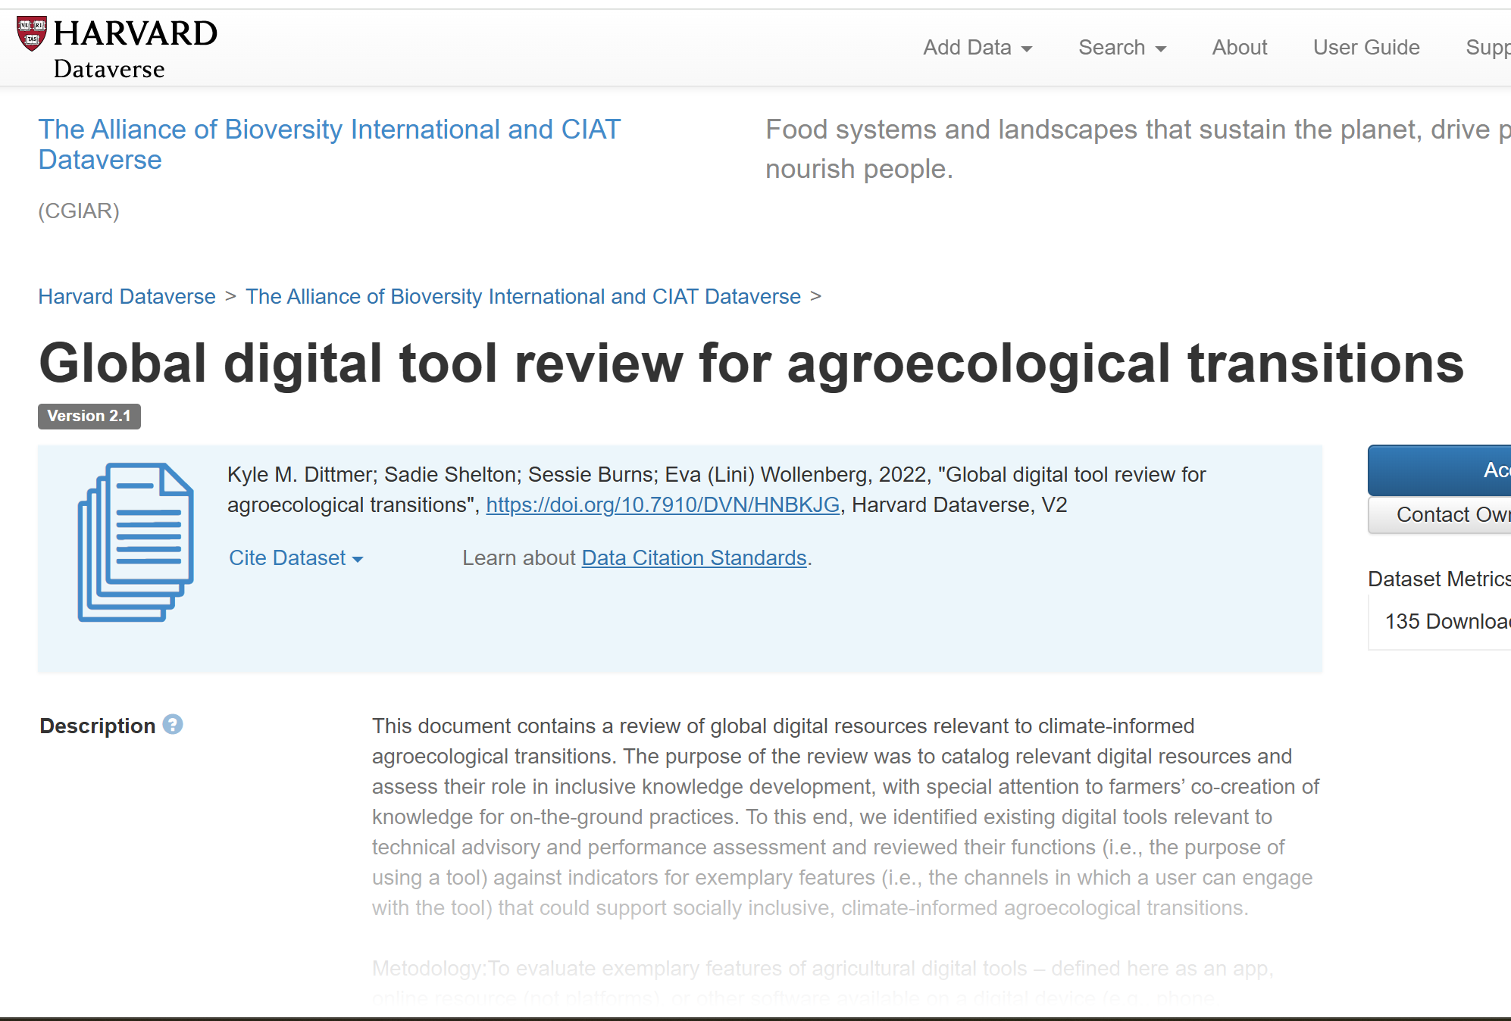Click the dataset documents icon
Viewport: 1511px width, 1021px height.
click(136, 542)
